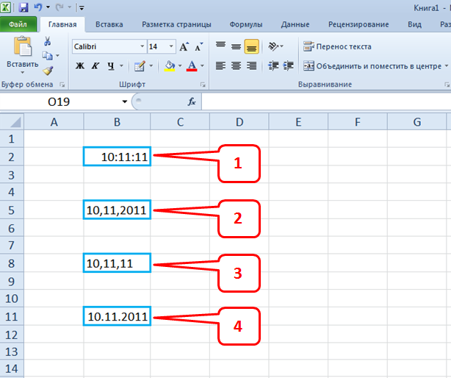Click the Insert Function fx icon
The height and width of the screenshot is (378, 451).
(192, 101)
